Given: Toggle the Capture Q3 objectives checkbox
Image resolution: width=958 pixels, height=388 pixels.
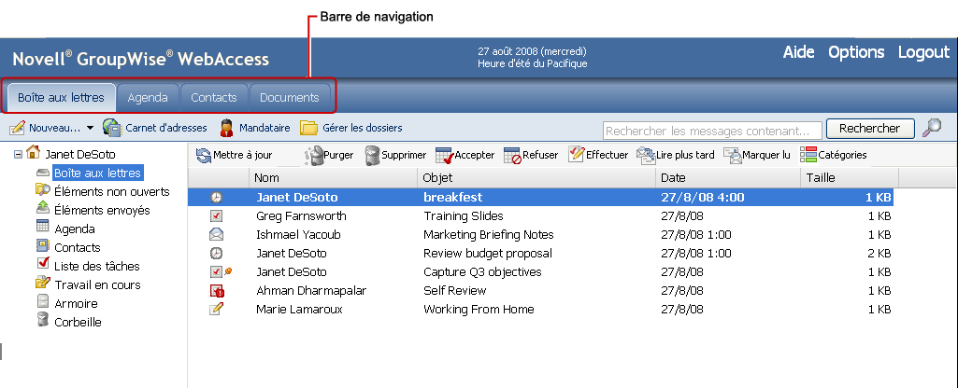Looking at the screenshot, I should [x=217, y=271].
